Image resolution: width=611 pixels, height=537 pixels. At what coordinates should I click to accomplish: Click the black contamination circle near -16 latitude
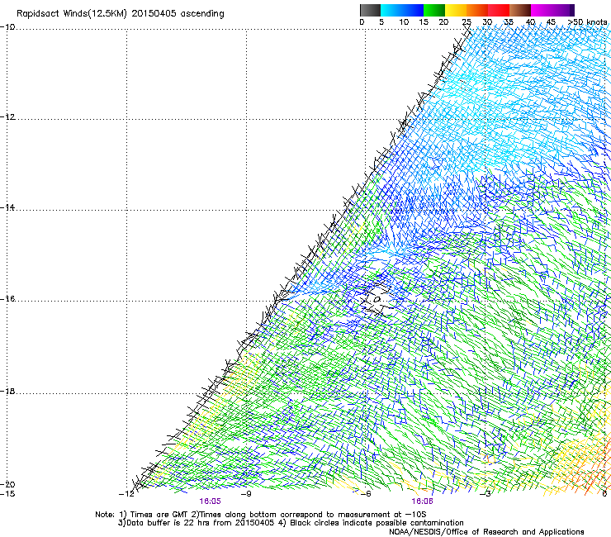pos(377,300)
